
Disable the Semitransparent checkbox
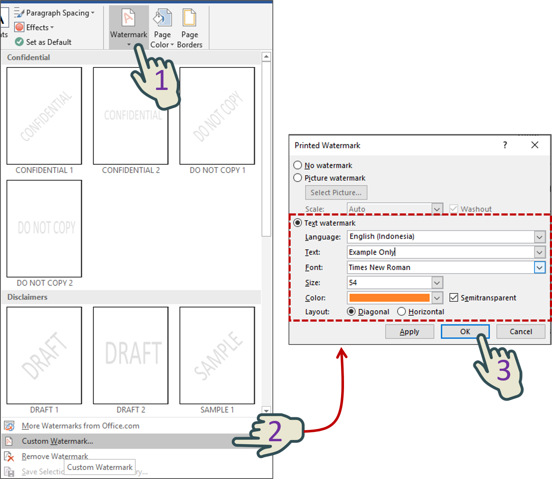[454, 297]
